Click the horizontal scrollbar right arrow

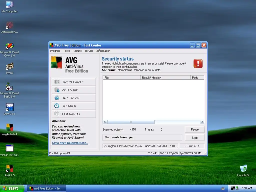pyautogui.click(x=202, y=122)
